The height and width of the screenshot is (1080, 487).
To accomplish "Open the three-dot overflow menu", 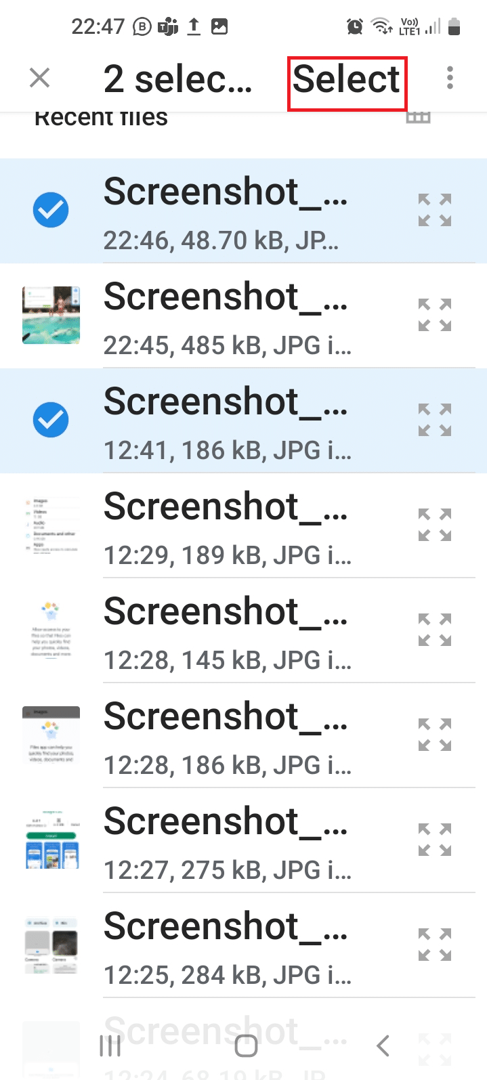I will click(x=450, y=79).
